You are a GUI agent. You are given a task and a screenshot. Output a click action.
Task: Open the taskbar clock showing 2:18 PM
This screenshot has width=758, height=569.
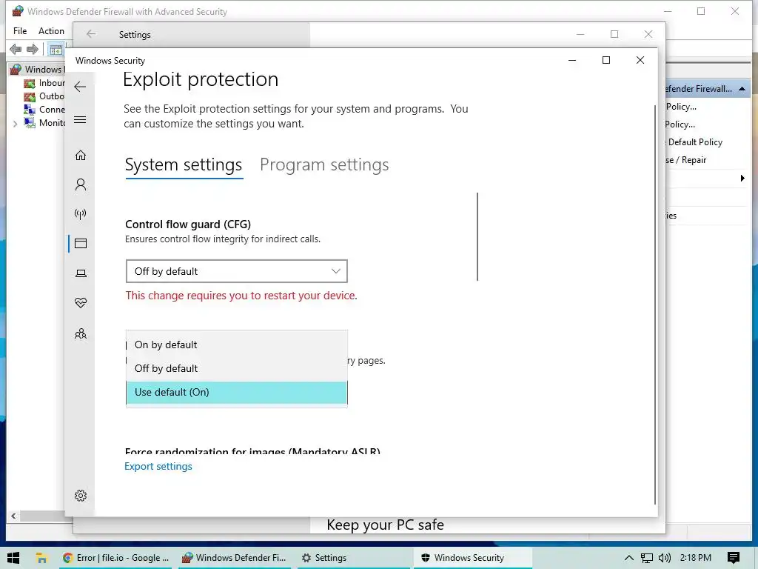click(695, 558)
